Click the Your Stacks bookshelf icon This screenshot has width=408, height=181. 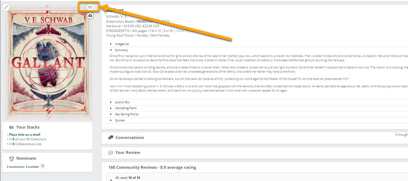[11, 127]
